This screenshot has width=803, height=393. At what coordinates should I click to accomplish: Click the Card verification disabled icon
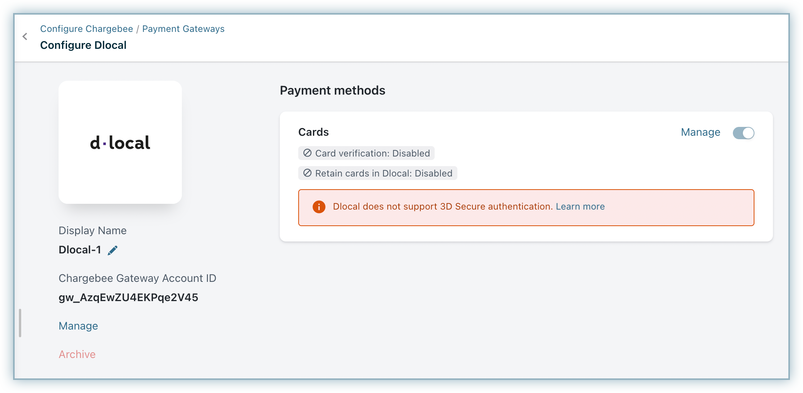coord(307,153)
